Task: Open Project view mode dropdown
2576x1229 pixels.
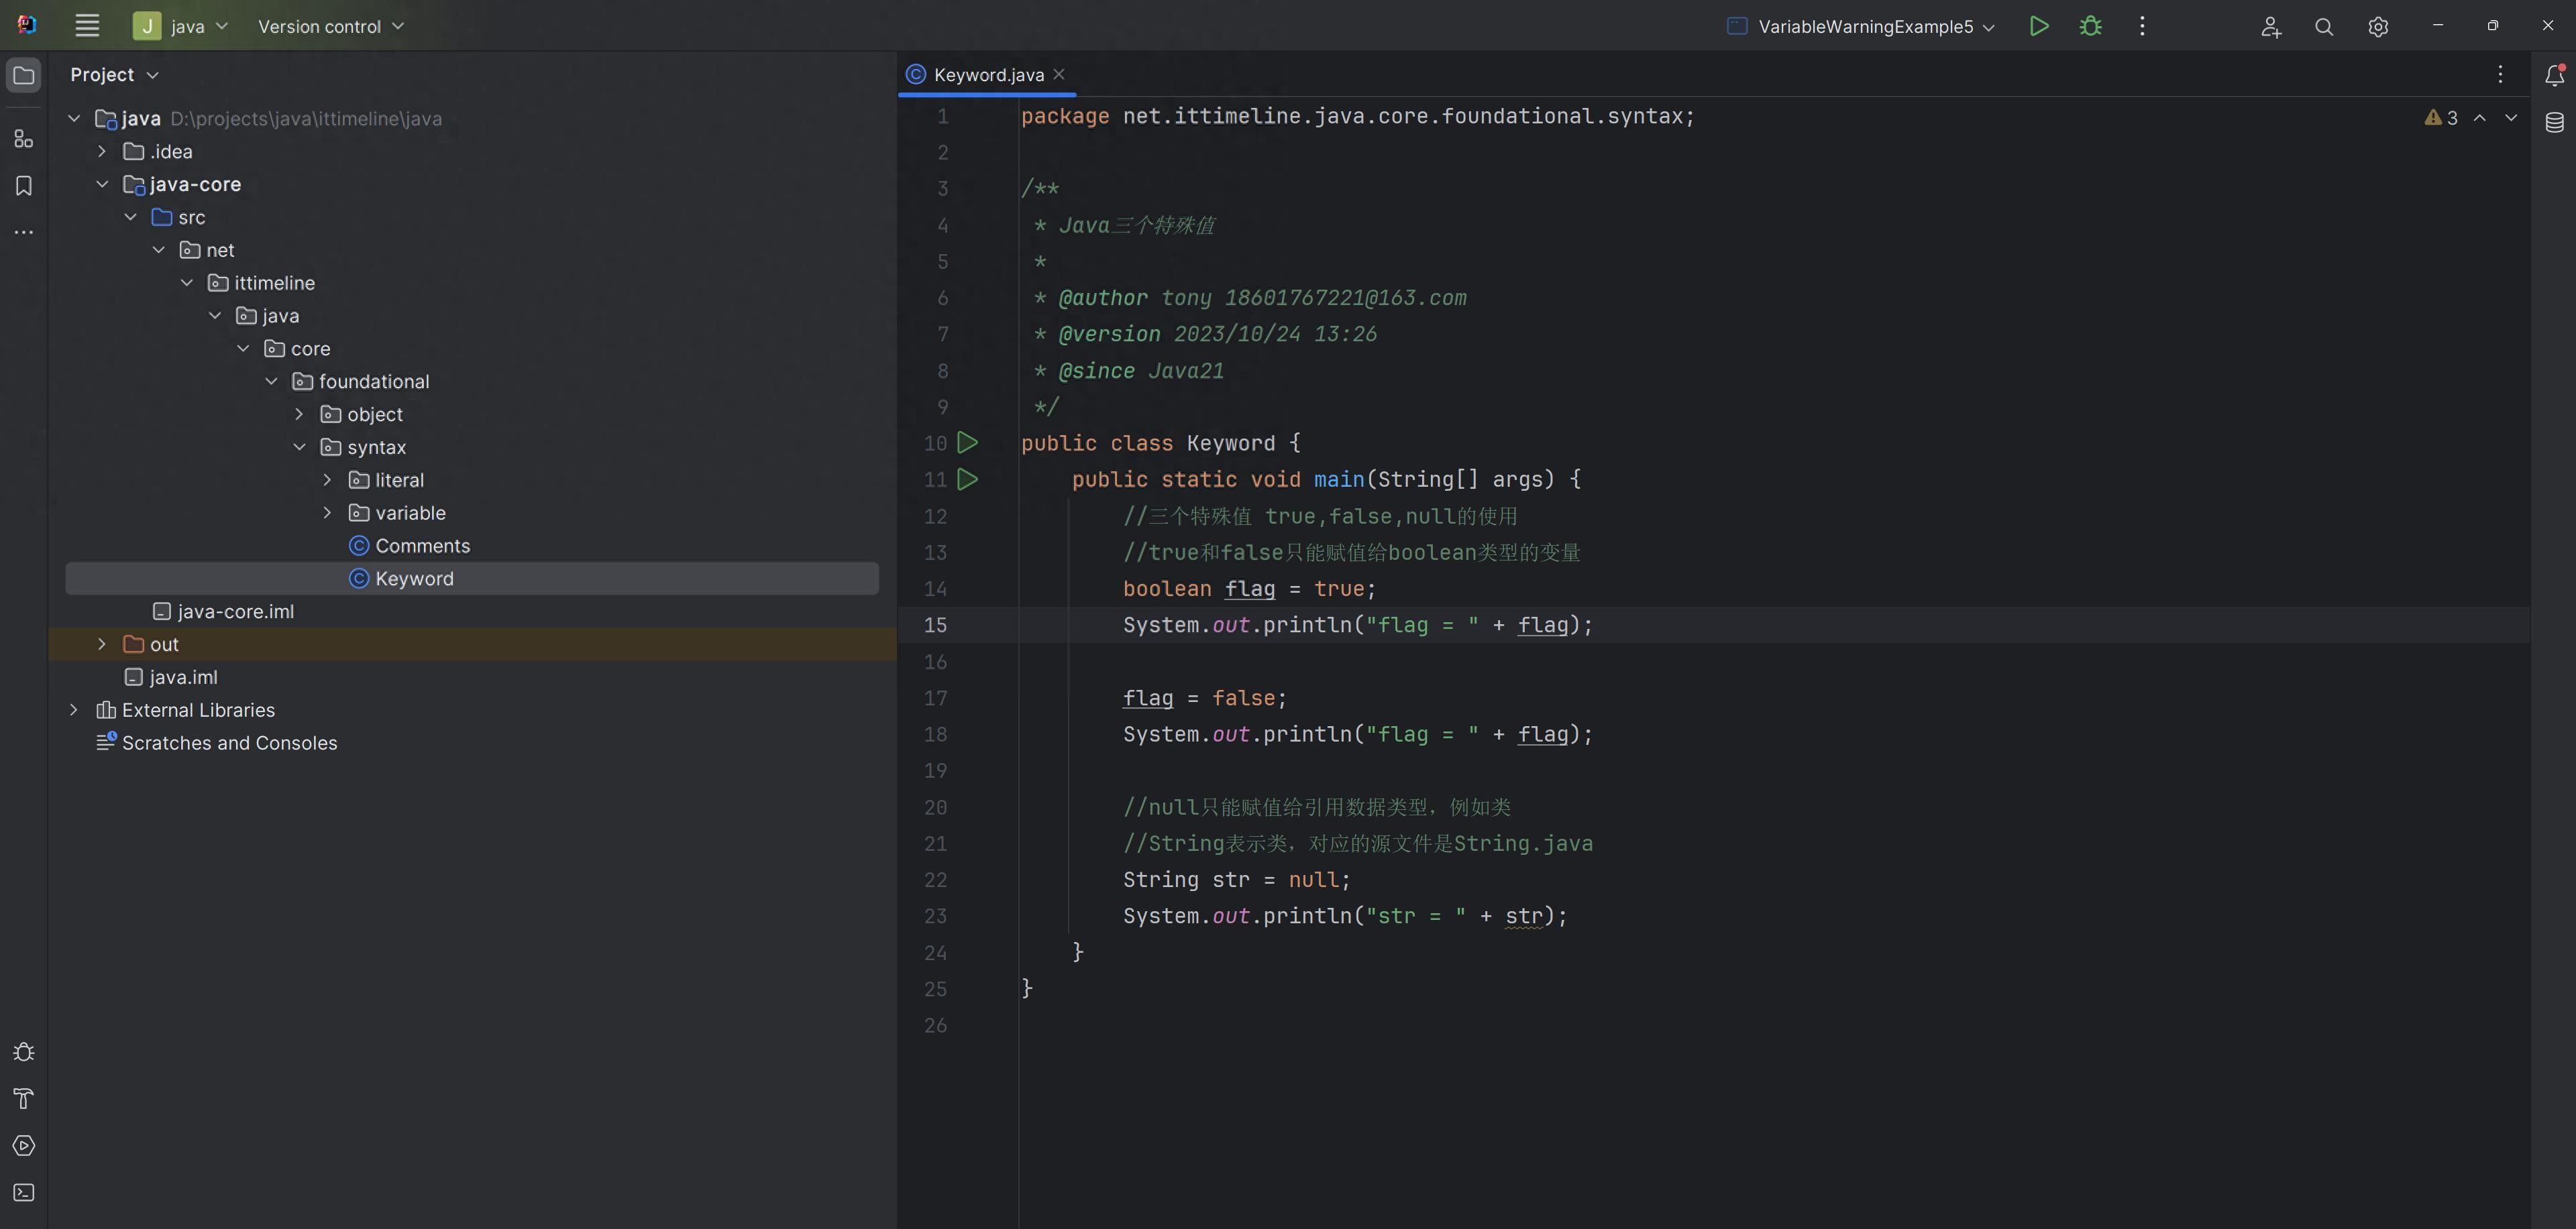Action: pos(114,75)
